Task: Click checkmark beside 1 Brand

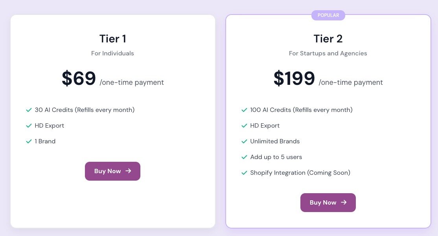Action: pos(29,141)
